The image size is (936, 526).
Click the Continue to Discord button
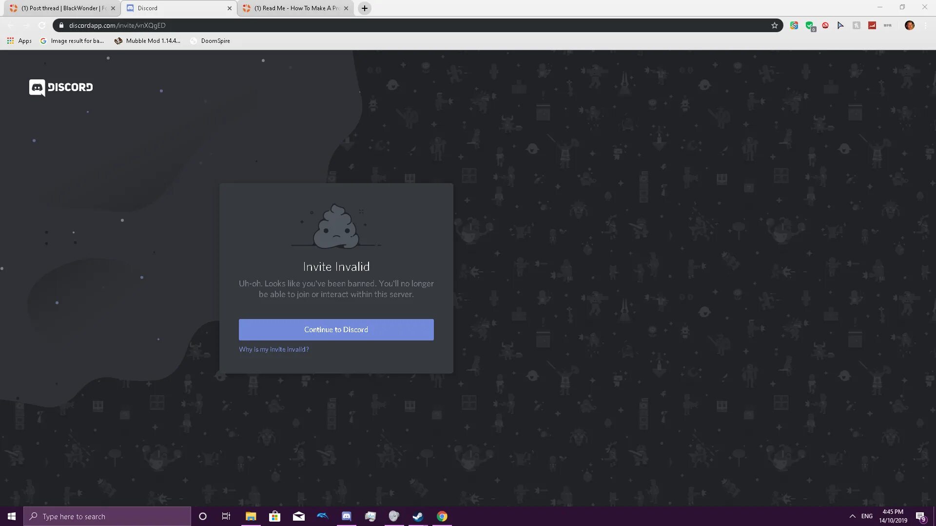[x=335, y=329]
